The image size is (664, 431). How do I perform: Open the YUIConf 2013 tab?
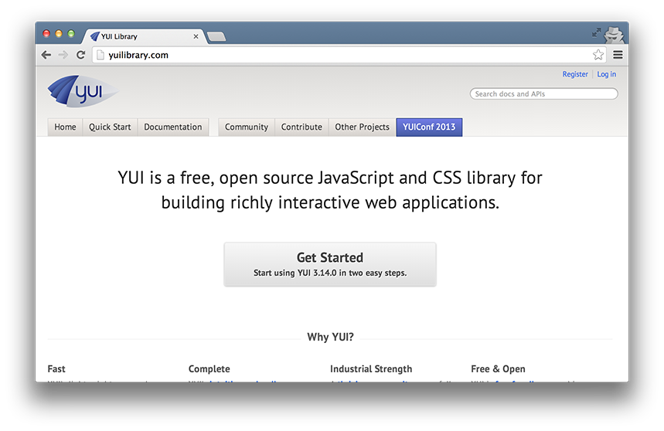click(x=429, y=127)
